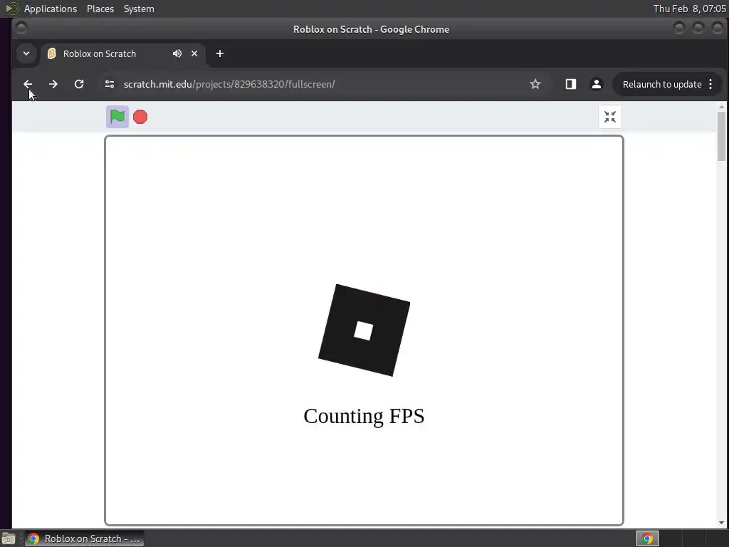The height and width of the screenshot is (547, 729).
Task: Click the desktop environment logo in top panel
Action: (x=11, y=9)
